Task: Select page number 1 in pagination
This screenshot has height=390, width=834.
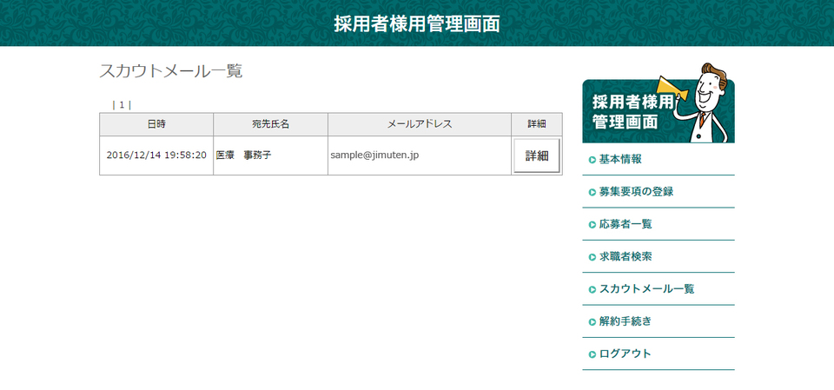Action: 122,105
